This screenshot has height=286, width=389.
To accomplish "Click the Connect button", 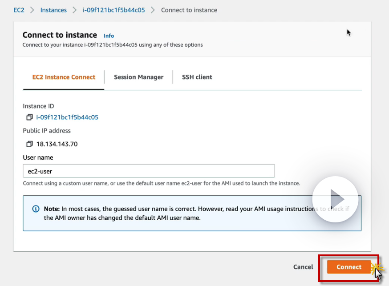I will click(x=349, y=267).
